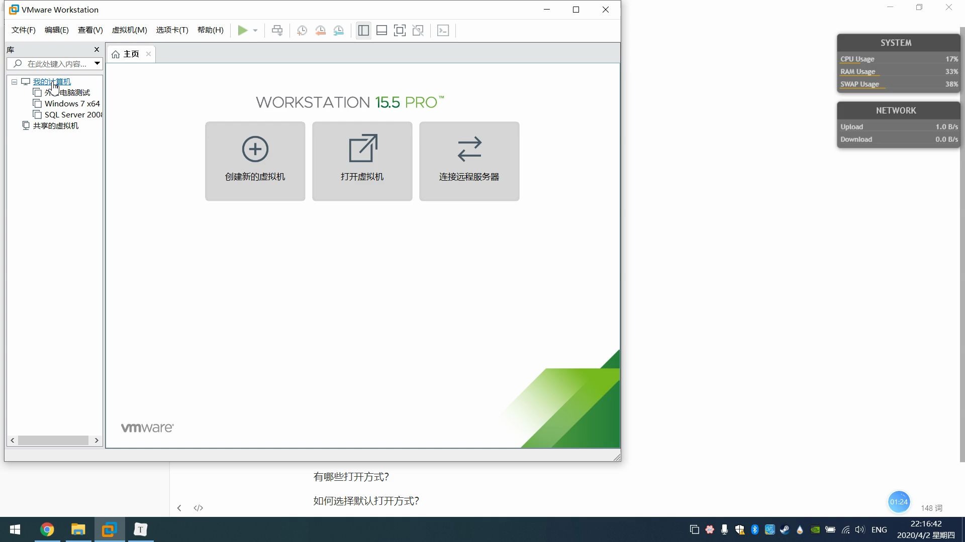This screenshot has height=542, width=965.
Task: Click the battery status tray icon
Action: [830, 529]
